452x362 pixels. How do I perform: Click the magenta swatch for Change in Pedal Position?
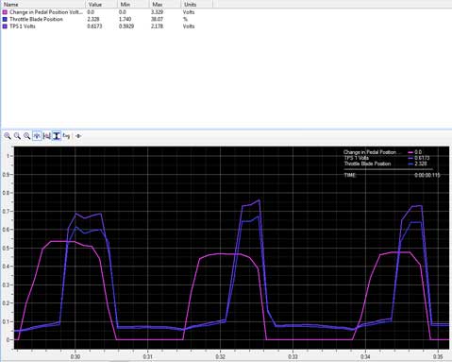point(5,12)
